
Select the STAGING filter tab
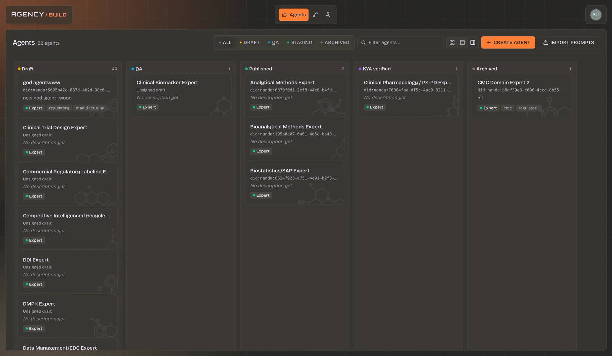pyautogui.click(x=300, y=42)
